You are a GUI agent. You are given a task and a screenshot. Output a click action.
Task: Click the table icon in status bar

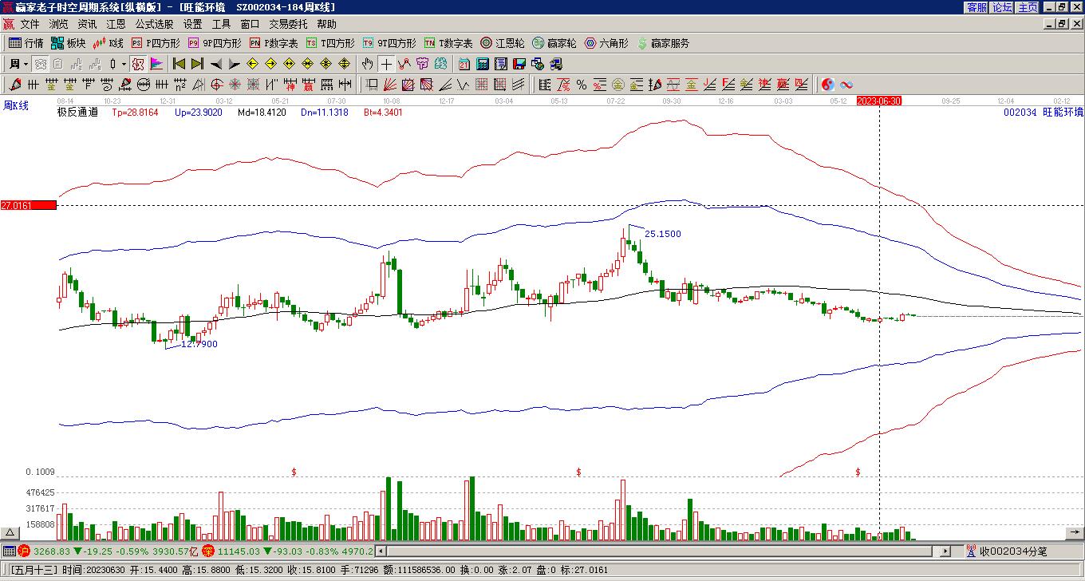[9, 551]
